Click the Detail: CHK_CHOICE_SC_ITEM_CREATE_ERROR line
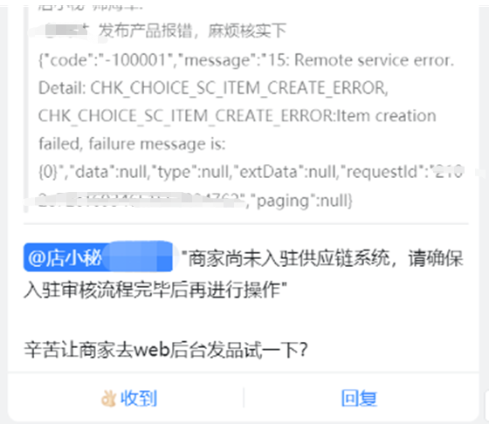The height and width of the screenshot is (424, 489). [x=213, y=88]
